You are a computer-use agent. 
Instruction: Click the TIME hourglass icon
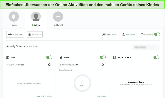pos(61,57)
